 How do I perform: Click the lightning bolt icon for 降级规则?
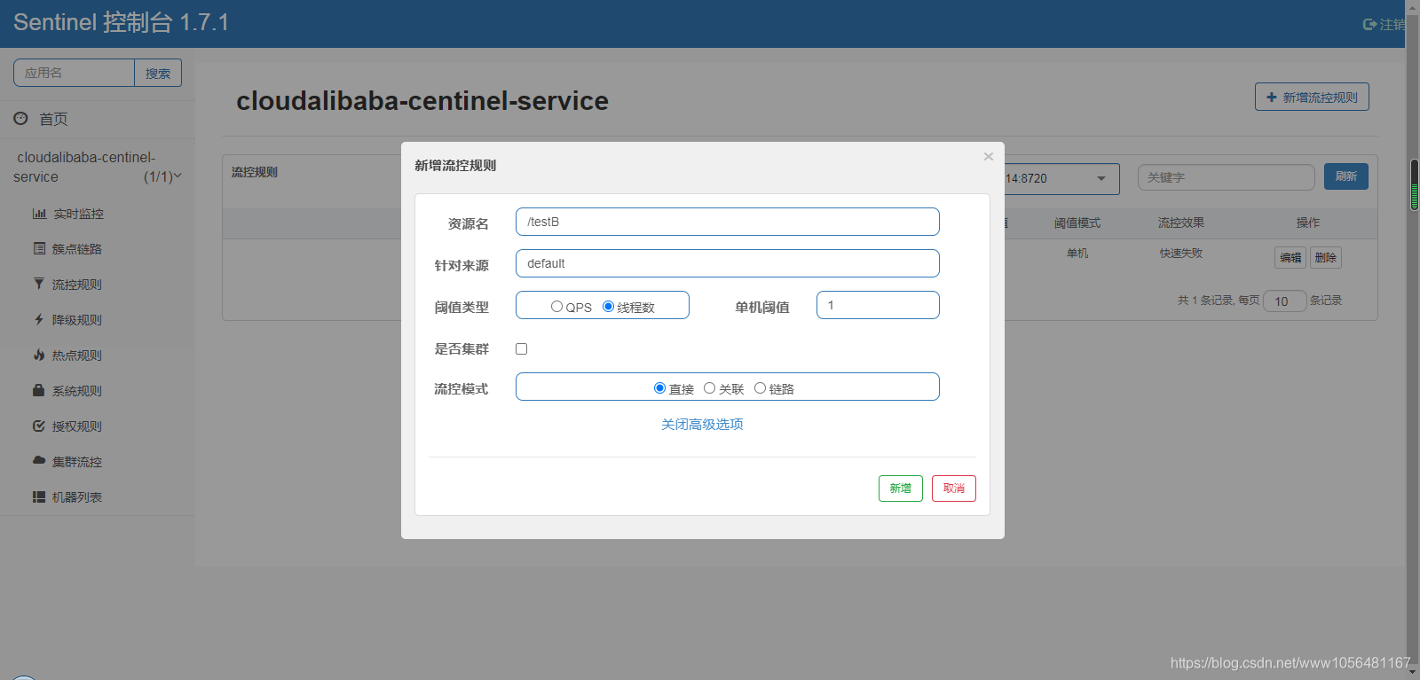39,319
